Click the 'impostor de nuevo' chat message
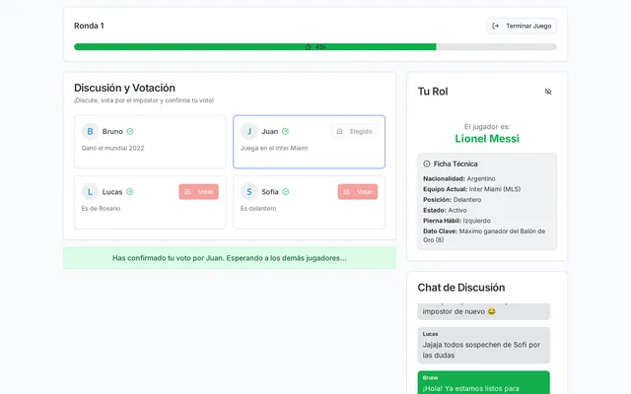Viewport: 631px width, 394px height. 483,311
